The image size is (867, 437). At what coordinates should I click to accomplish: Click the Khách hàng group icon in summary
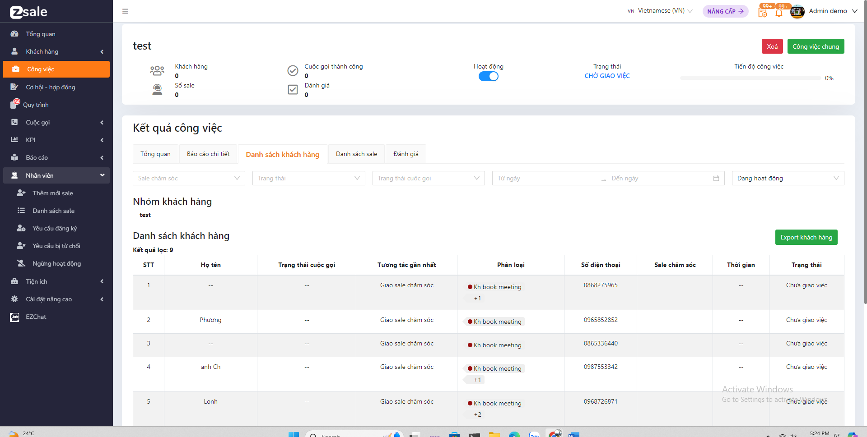tap(157, 70)
